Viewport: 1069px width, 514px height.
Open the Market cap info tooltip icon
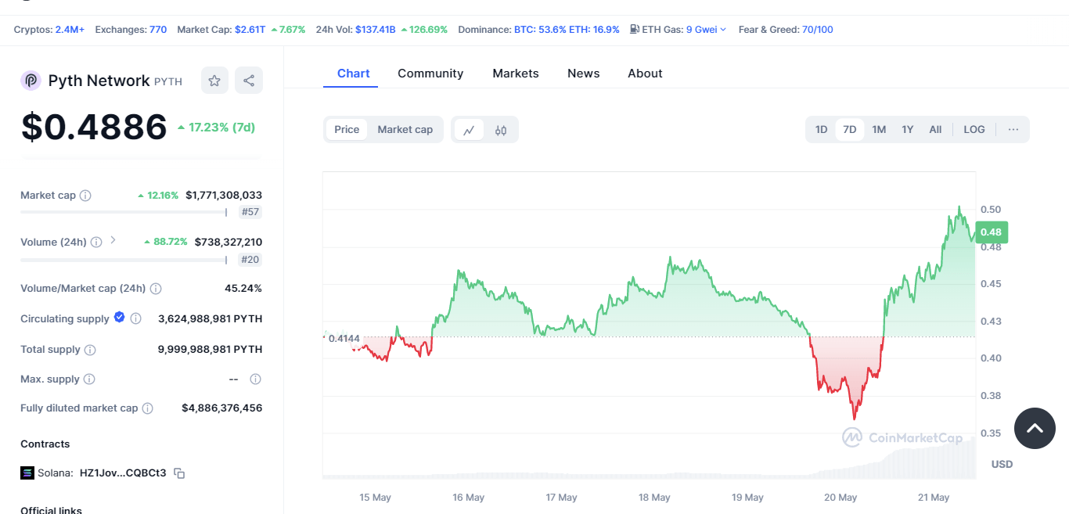pyautogui.click(x=85, y=195)
